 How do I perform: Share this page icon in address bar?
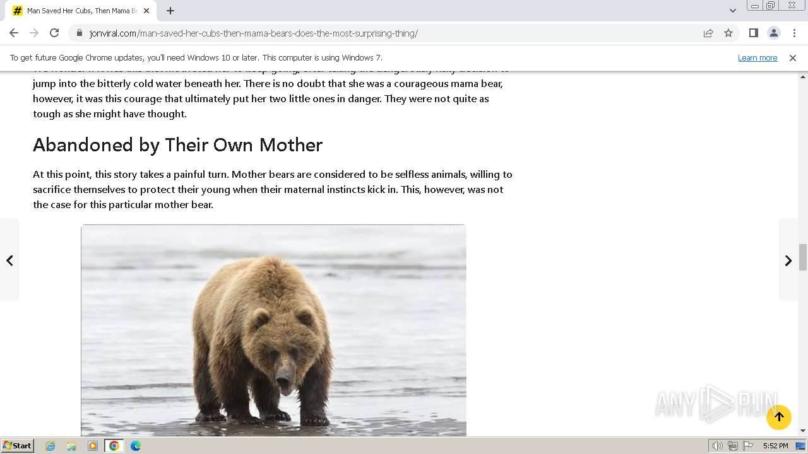click(708, 33)
